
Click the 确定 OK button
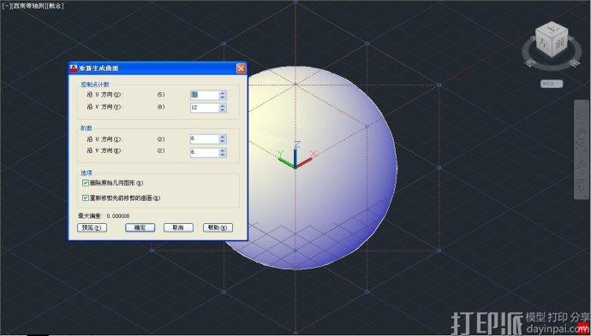point(140,227)
